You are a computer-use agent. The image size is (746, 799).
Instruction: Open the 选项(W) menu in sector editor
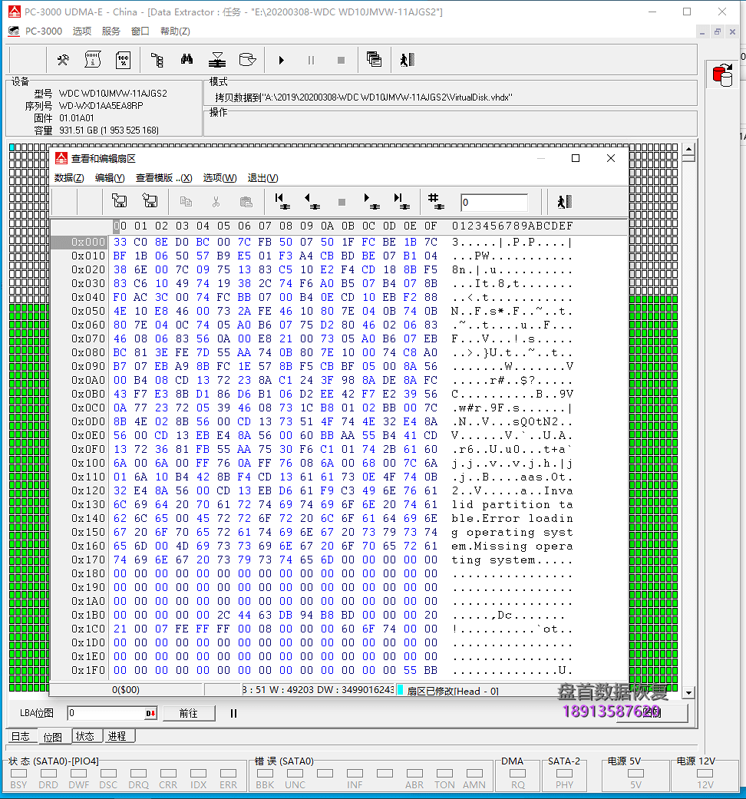coord(220,178)
